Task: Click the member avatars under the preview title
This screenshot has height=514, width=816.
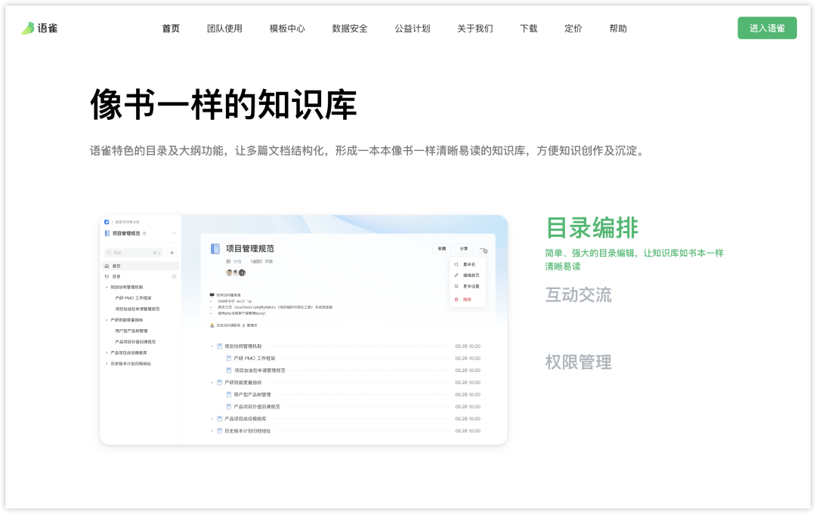Action: (235, 272)
